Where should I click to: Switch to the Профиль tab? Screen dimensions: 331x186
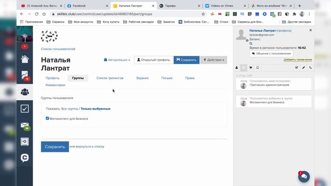pyautogui.click(x=53, y=78)
